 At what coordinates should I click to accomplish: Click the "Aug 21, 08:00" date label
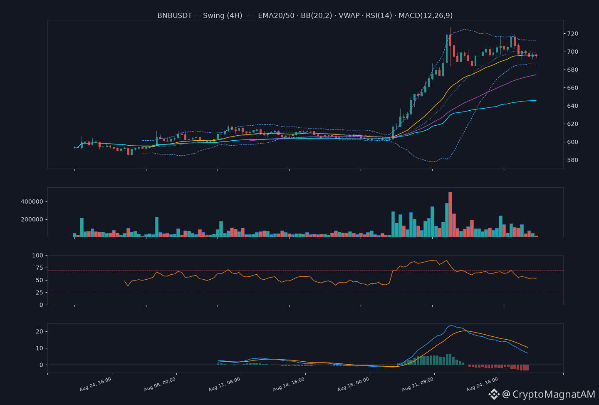(x=418, y=384)
